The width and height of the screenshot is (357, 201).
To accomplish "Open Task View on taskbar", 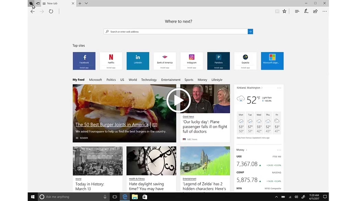I will tap(115, 197).
